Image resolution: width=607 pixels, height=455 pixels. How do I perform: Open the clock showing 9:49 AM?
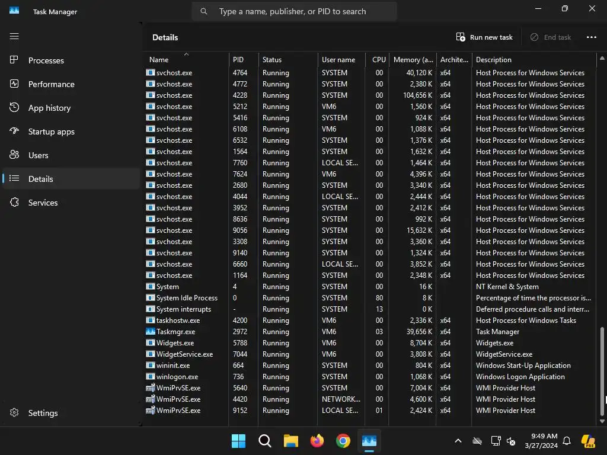pyautogui.click(x=541, y=441)
